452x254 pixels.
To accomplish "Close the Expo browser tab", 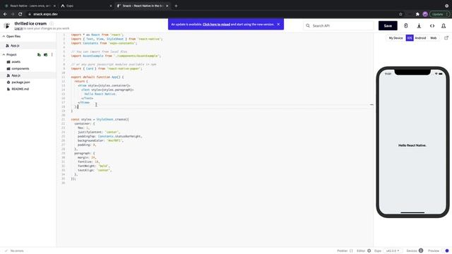I will pyautogui.click(x=111, y=6).
